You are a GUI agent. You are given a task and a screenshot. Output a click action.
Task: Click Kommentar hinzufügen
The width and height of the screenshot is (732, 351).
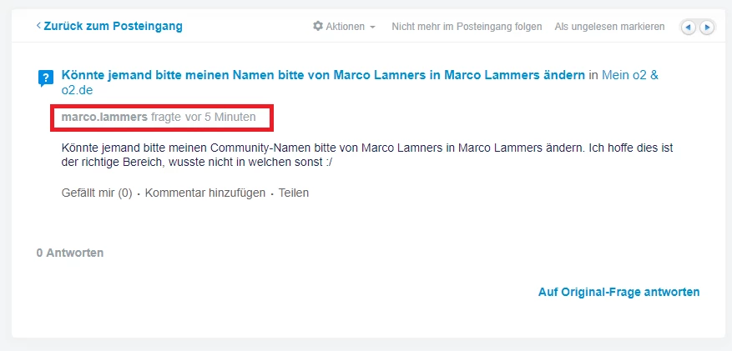pyautogui.click(x=204, y=193)
